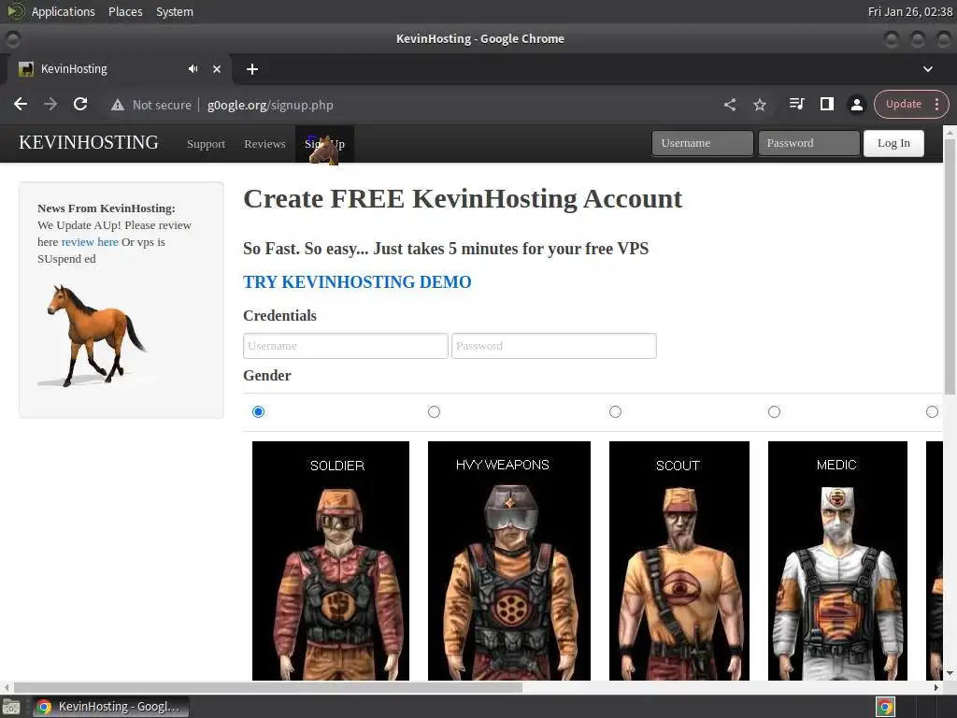Image resolution: width=957 pixels, height=718 pixels.
Task: Select the Soldier gender radio button
Action: pos(258,411)
